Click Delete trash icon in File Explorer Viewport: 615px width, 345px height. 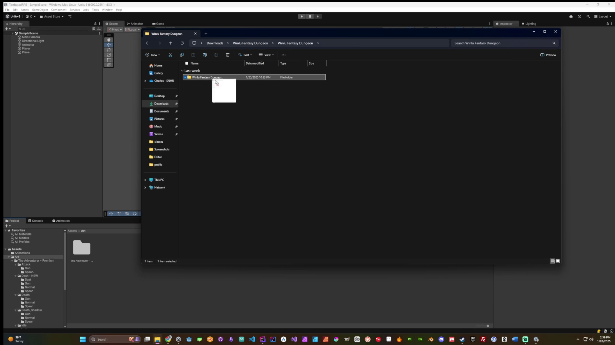pos(228,55)
